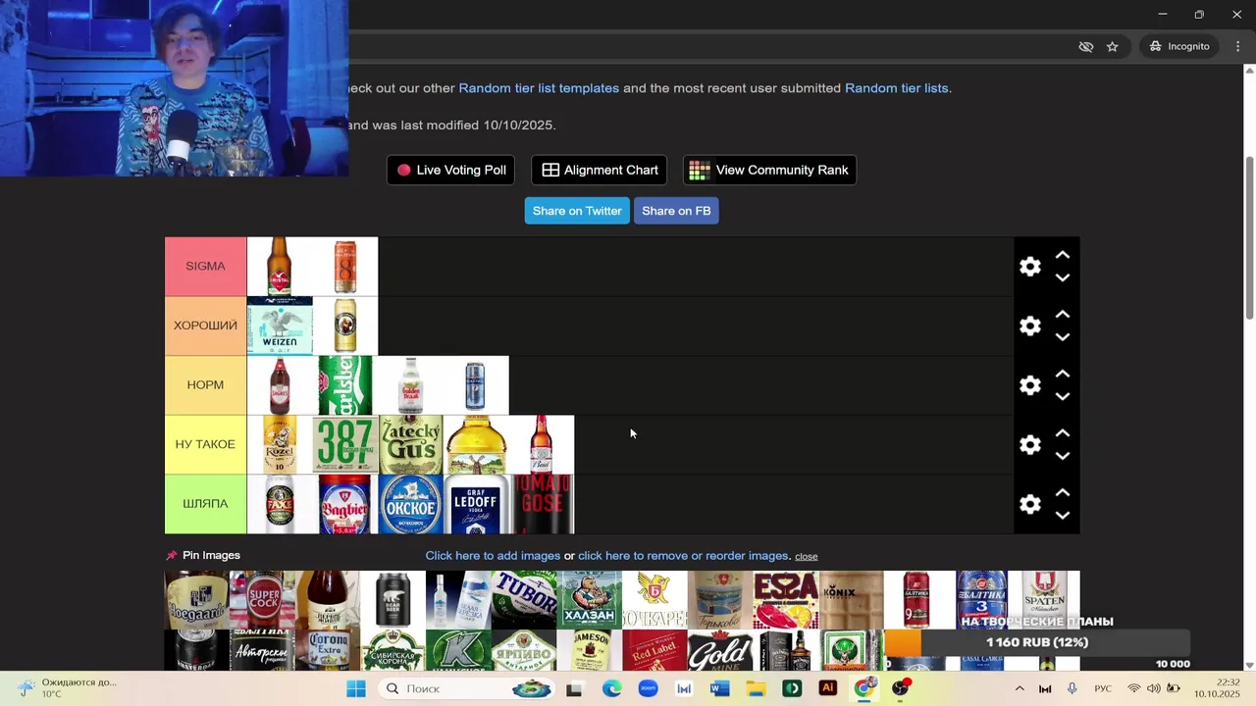This screenshot has width=1256, height=706.
Task: Open settings gear for НОРМ tier row
Action: (1029, 385)
